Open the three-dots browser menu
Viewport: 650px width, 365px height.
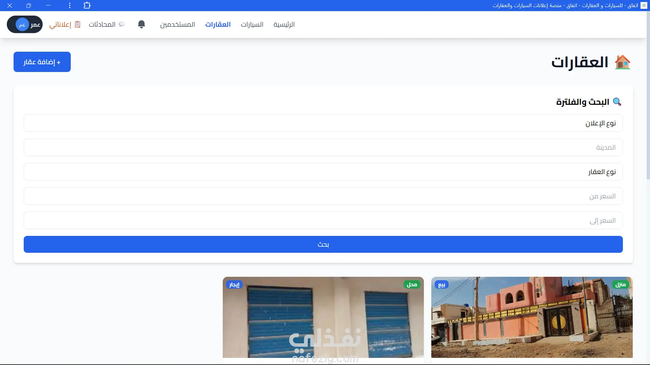(70, 5)
